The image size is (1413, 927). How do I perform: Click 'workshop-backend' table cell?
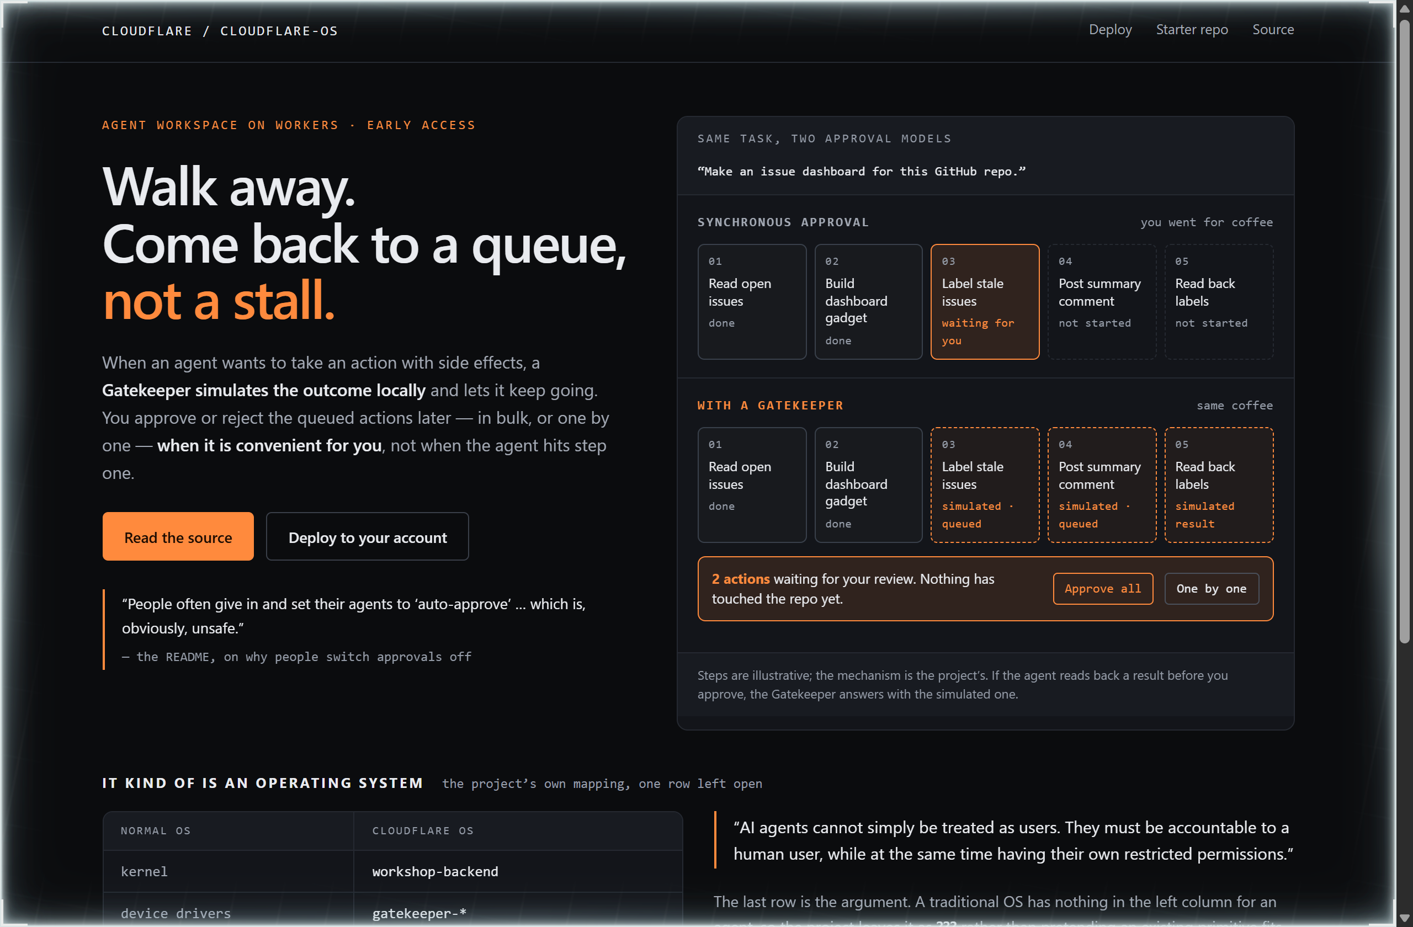[x=518, y=871]
